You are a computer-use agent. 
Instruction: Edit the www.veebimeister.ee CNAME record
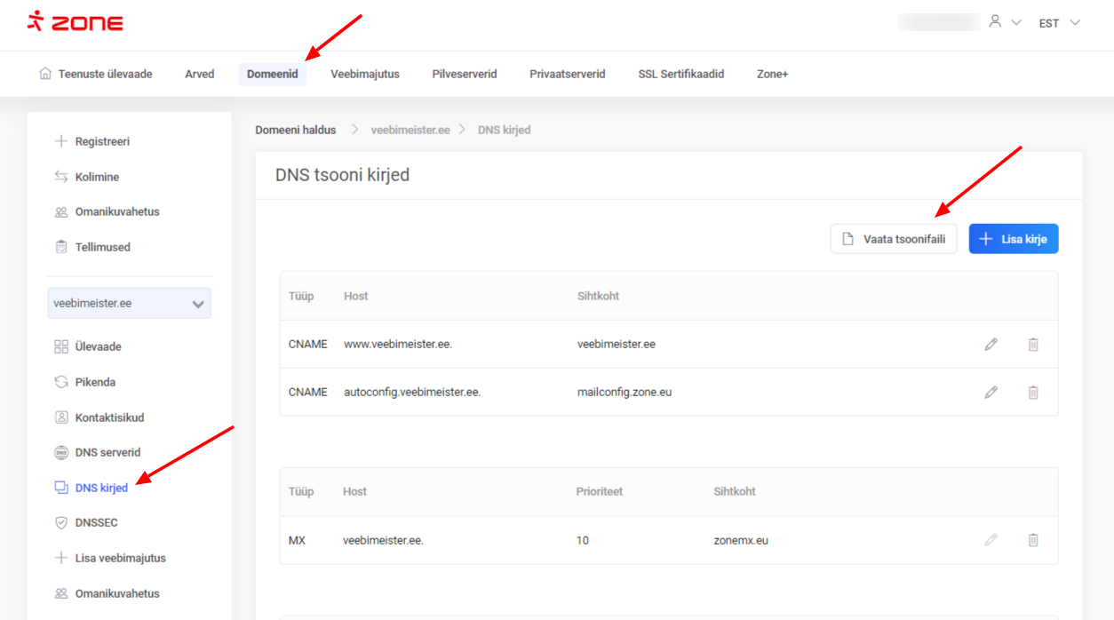991,345
